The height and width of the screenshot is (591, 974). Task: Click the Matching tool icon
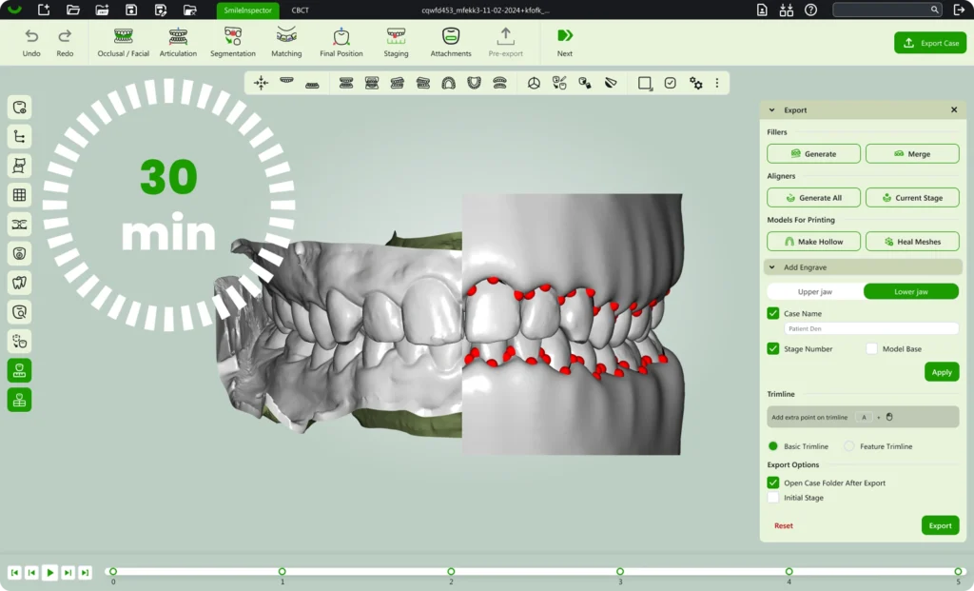[286, 36]
